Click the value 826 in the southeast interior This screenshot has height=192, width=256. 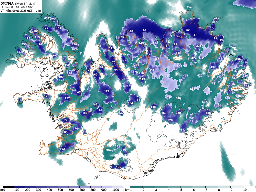(x=178, y=98)
